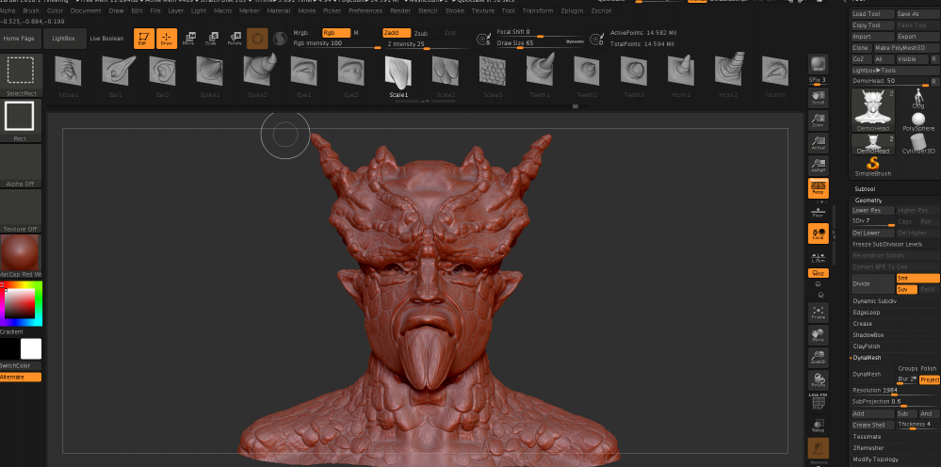
Task: Click the sculptris sphere brush-mode icon
Action: 257,39
